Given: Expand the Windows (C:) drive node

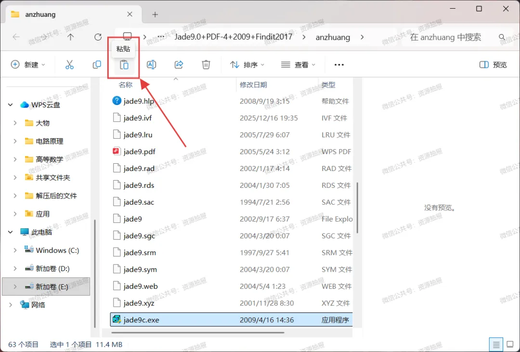Looking at the screenshot, I should (x=15, y=250).
